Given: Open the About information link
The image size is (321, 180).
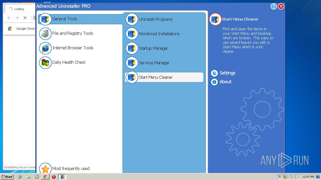Looking at the screenshot, I should click(x=221, y=82).
